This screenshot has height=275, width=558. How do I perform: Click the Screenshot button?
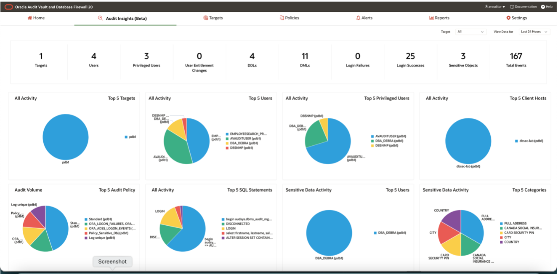[x=112, y=262]
